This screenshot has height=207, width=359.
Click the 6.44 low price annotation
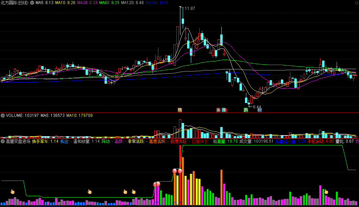pyautogui.click(x=257, y=107)
